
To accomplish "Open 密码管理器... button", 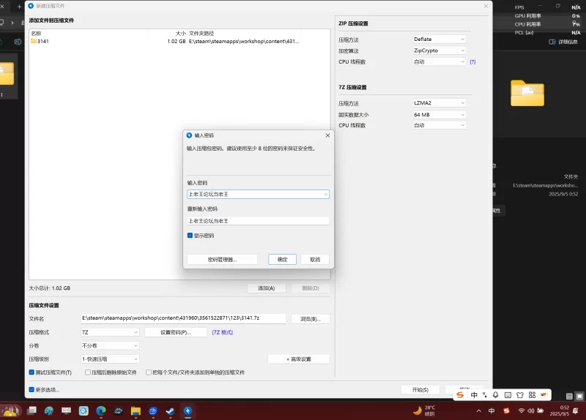I will (x=222, y=260).
